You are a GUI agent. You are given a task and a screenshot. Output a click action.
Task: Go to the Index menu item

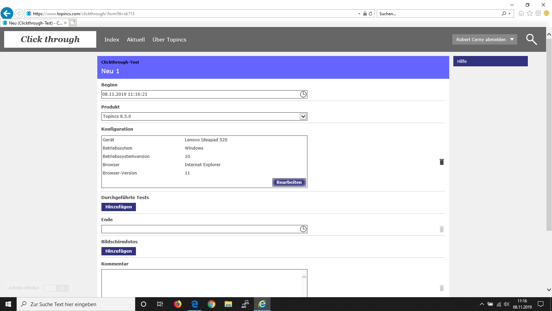pos(111,40)
